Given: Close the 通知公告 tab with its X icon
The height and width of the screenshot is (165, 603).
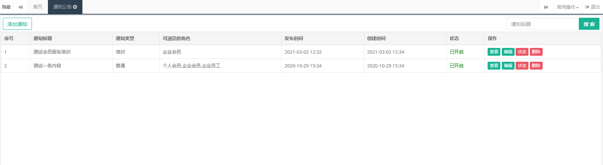Looking at the screenshot, I should [x=75, y=7].
